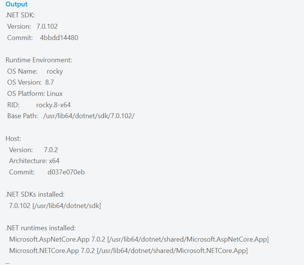Image resolution: width=304 pixels, height=265 pixels.
Task: Click the OS Platform: Linux line
Action: click(x=35, y=94)
